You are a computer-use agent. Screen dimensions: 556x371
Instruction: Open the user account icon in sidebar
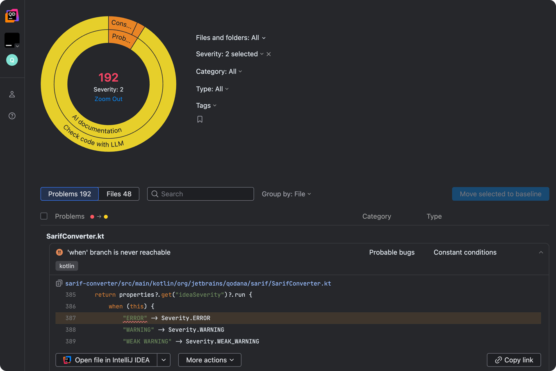12,94
